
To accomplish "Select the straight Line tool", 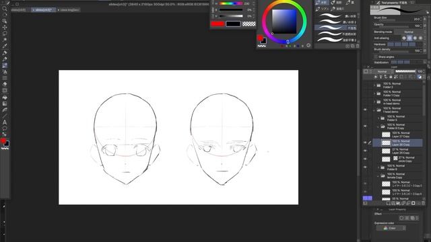I will coord(5,116).
